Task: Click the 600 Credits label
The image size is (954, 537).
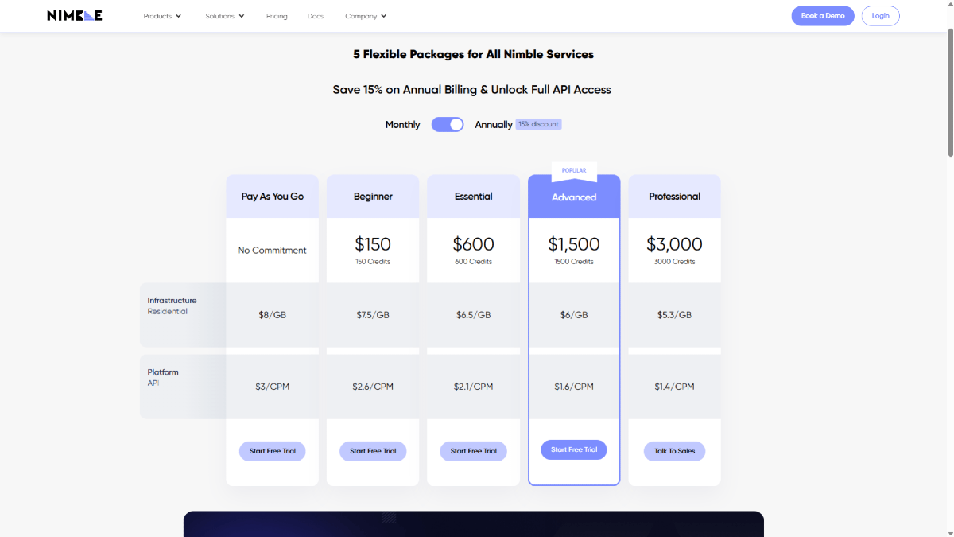Action: tap(474, 262)
